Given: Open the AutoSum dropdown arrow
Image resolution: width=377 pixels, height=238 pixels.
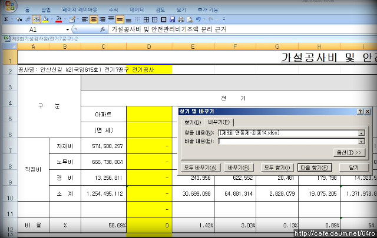Looking at the screenshot, I should [12, 19].
